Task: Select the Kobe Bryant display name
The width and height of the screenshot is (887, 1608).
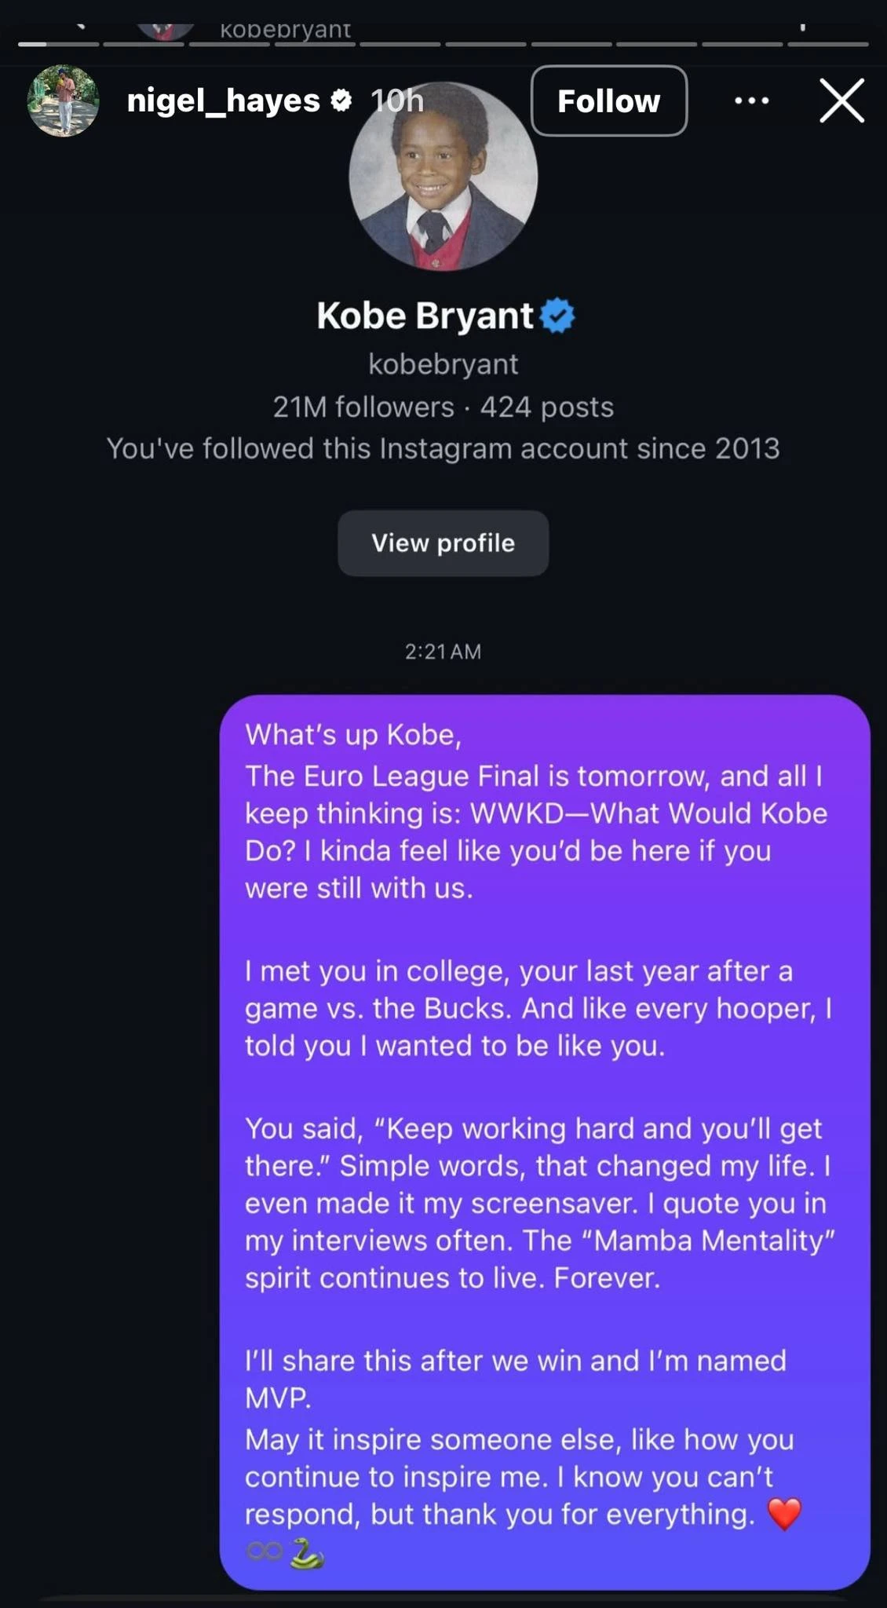Action: coord(425,316)
